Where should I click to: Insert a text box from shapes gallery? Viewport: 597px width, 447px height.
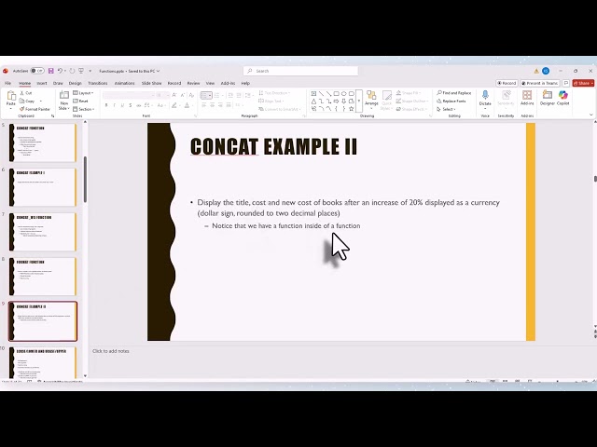[x=313, y=93]
